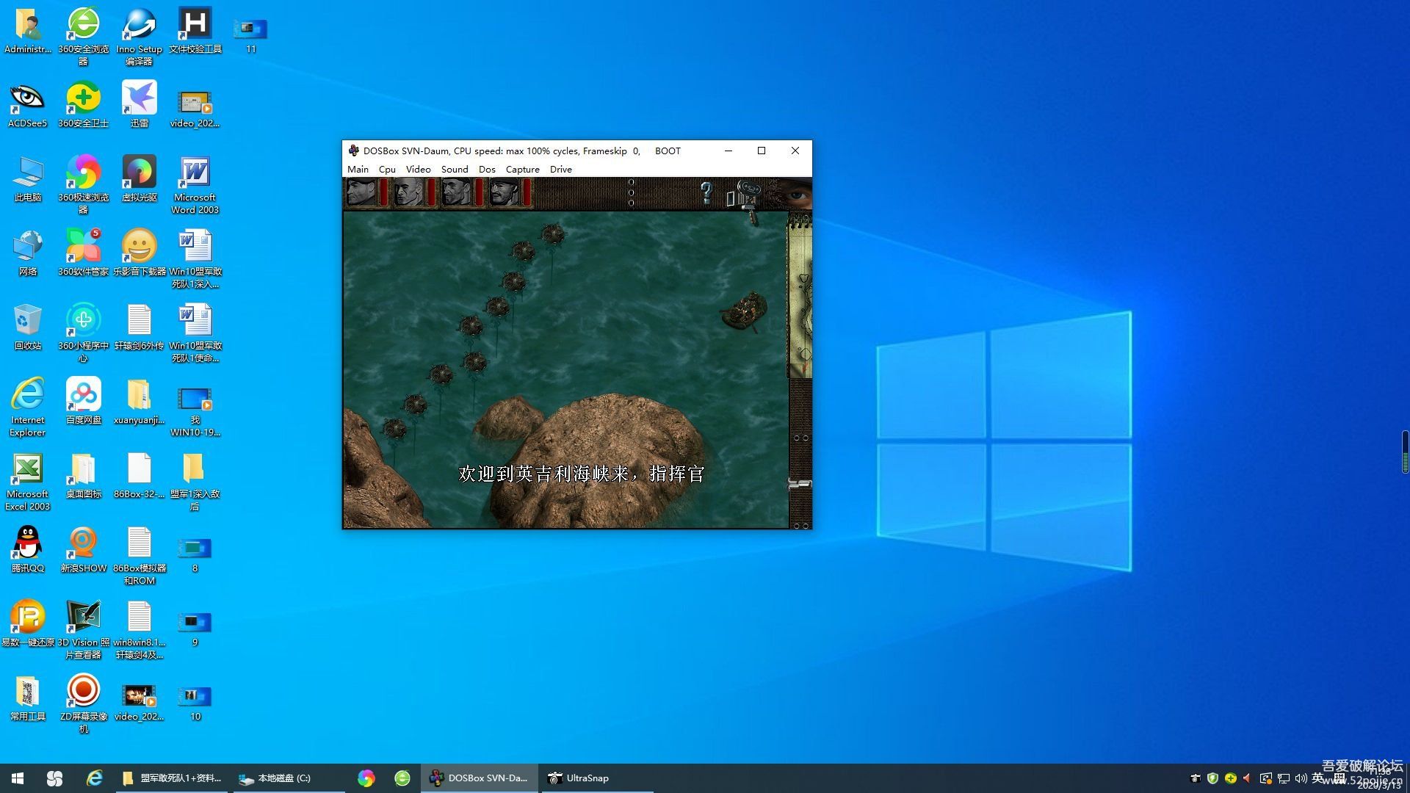Open ZD屏幕录像机 desktop shortcut
Screen dimensions: 1410x793
[x=83, y=703]
